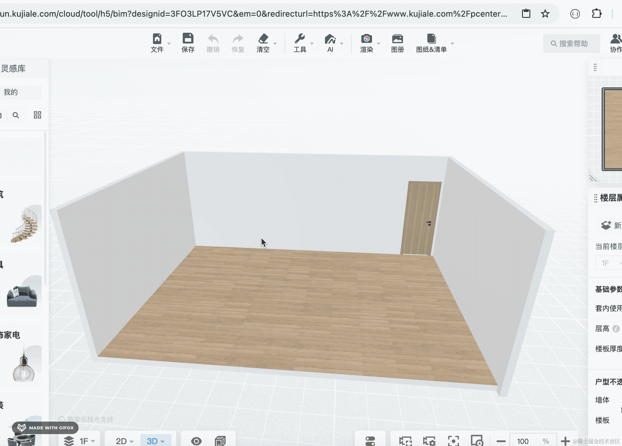This screenshot has height=446, width=622.
Task: Click the box-selection icon in bottom bar
Action: point(405,441)
